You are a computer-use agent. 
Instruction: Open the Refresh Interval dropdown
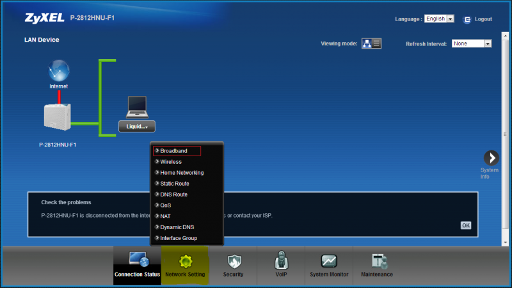coord(472,44)
